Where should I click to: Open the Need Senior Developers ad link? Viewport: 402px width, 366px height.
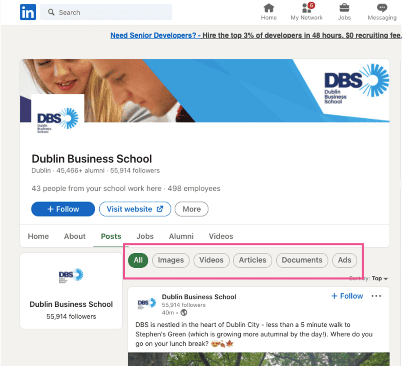(256, 35)
